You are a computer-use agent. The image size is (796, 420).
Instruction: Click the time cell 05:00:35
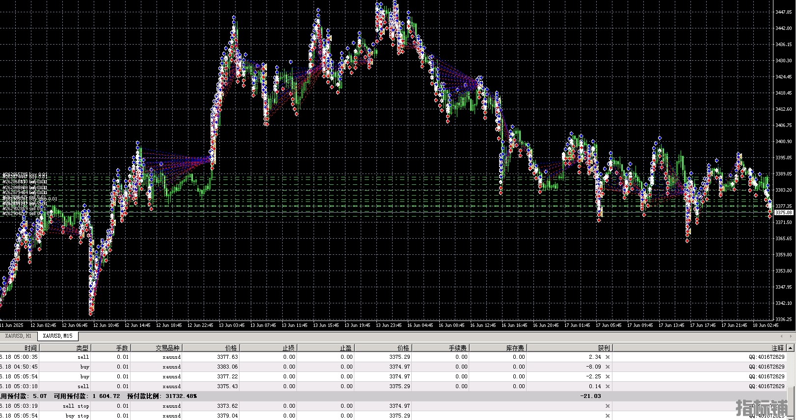19,357
